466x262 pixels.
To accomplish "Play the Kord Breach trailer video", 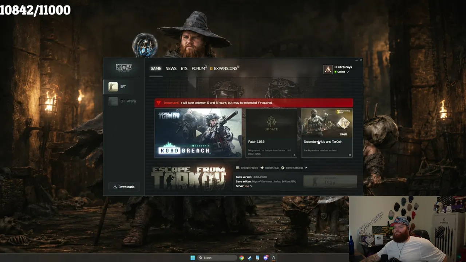I will coord(198,133).
